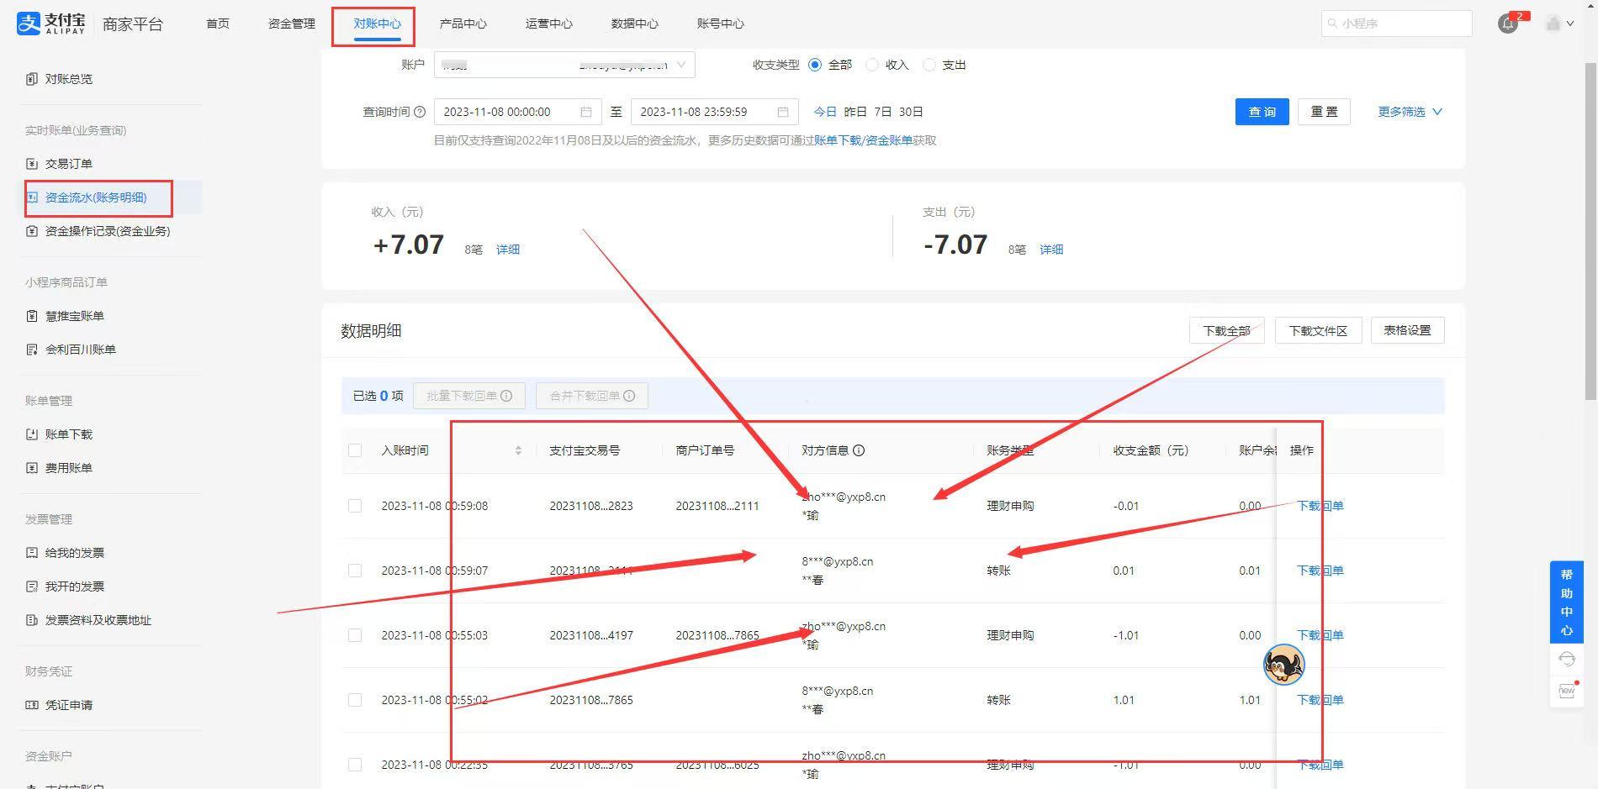This screenshot has width=1598, height=789.
Task: Click the help icon beside 查询时间
Action: pyautogui.click(x=420, y=112)
